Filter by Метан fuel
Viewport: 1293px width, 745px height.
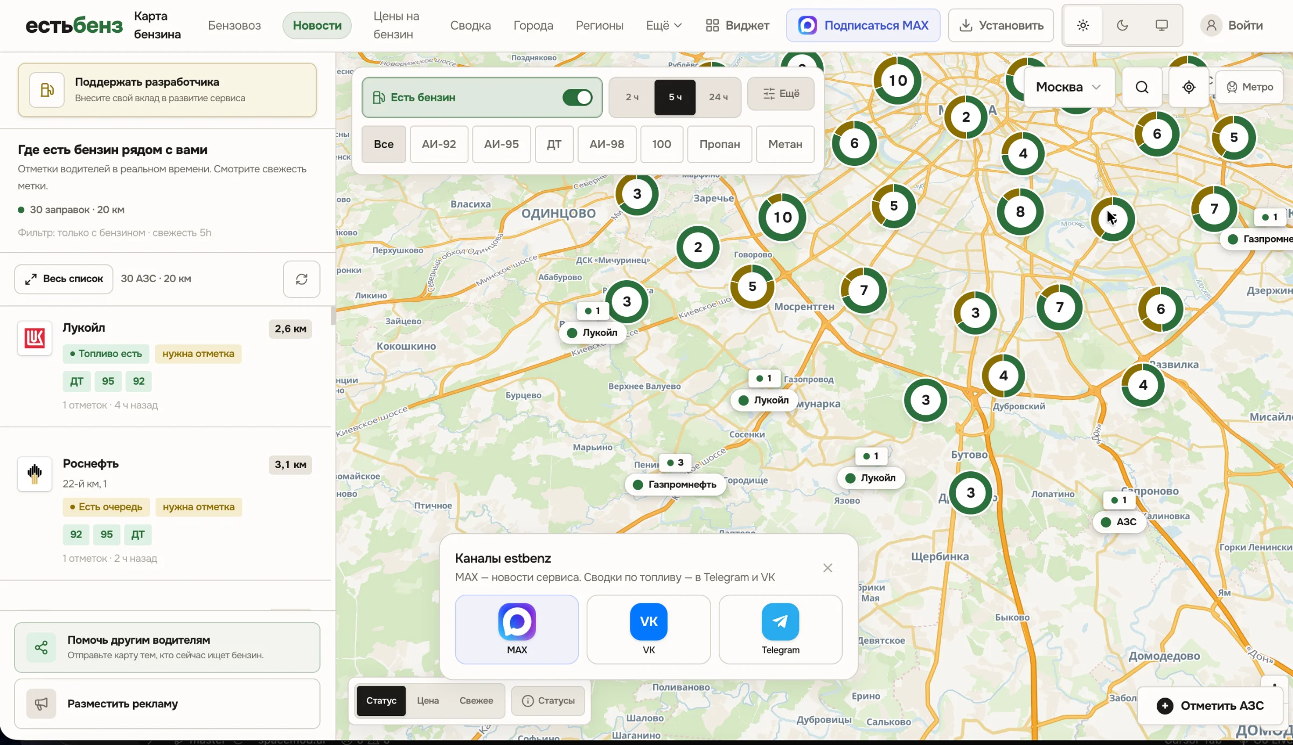(785, 144)
